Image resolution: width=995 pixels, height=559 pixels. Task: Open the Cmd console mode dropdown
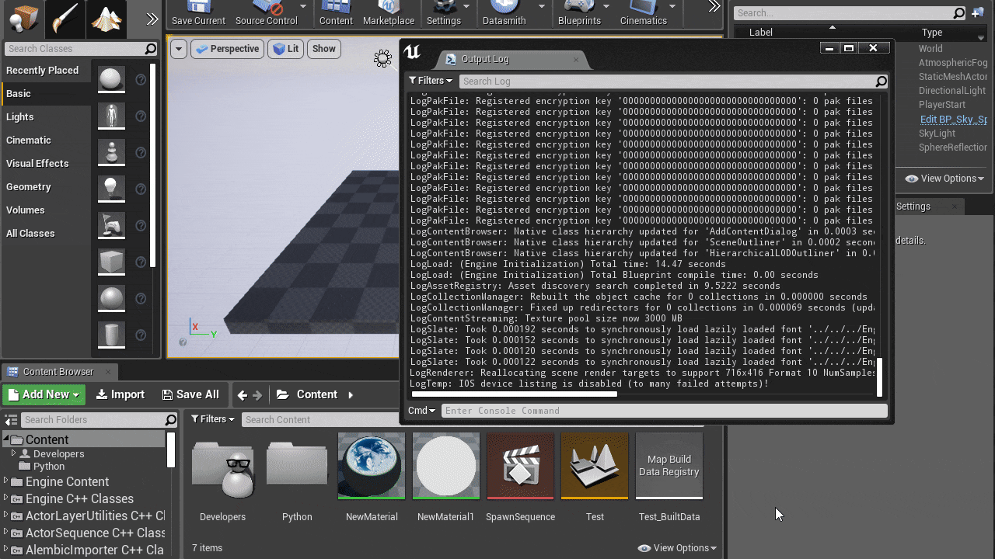pyautogui.click(x=422, y=411)
